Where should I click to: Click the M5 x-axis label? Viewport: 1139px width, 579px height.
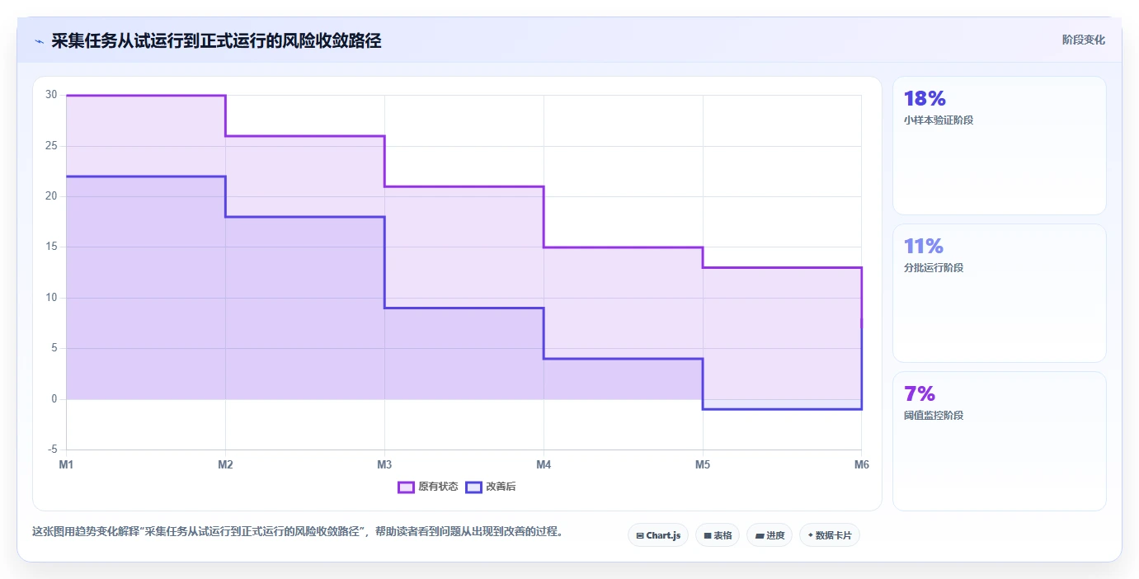click(x=703, y=464)
